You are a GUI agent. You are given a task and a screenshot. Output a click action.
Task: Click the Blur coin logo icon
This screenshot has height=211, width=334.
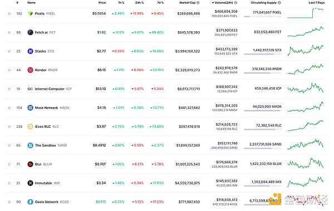(30, 164)
